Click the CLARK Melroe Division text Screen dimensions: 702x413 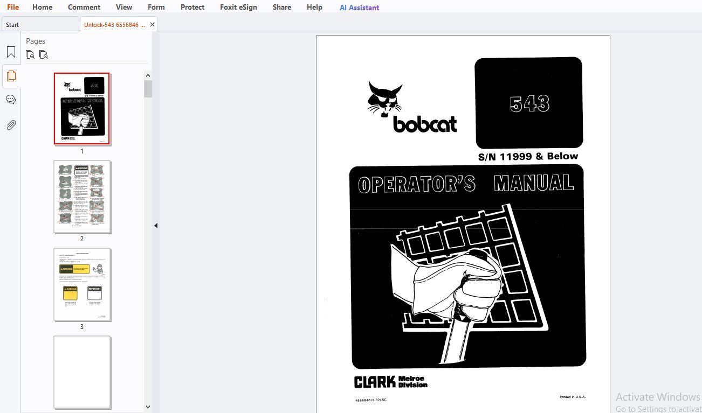pyautogui.click(x=391, y=382)
